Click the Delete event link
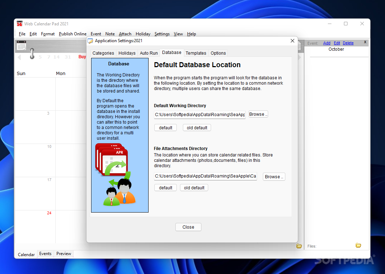 tap(348, 43)
